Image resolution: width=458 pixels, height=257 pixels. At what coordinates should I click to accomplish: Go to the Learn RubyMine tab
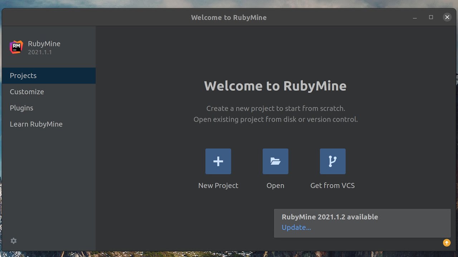pyautogui.click(x=49, y=124)
